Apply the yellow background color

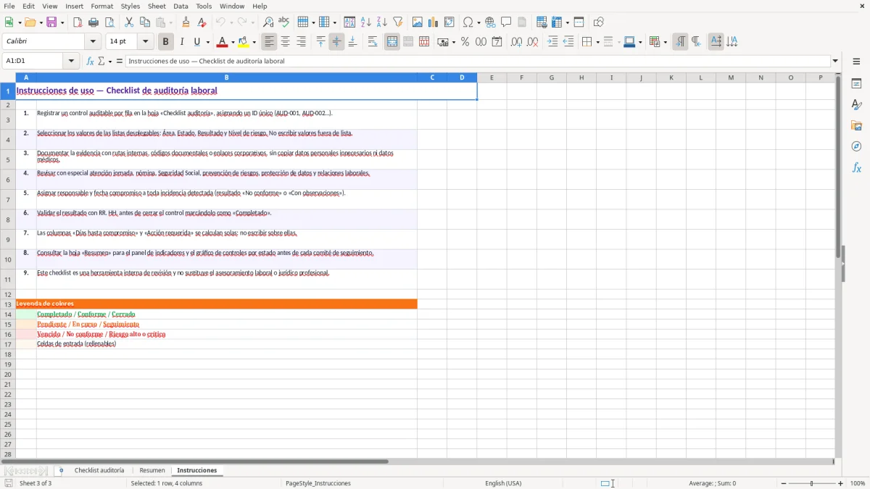coord(244,42)
